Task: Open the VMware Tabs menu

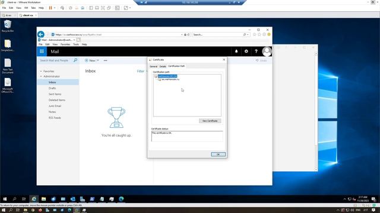Action: click(33, 8)
